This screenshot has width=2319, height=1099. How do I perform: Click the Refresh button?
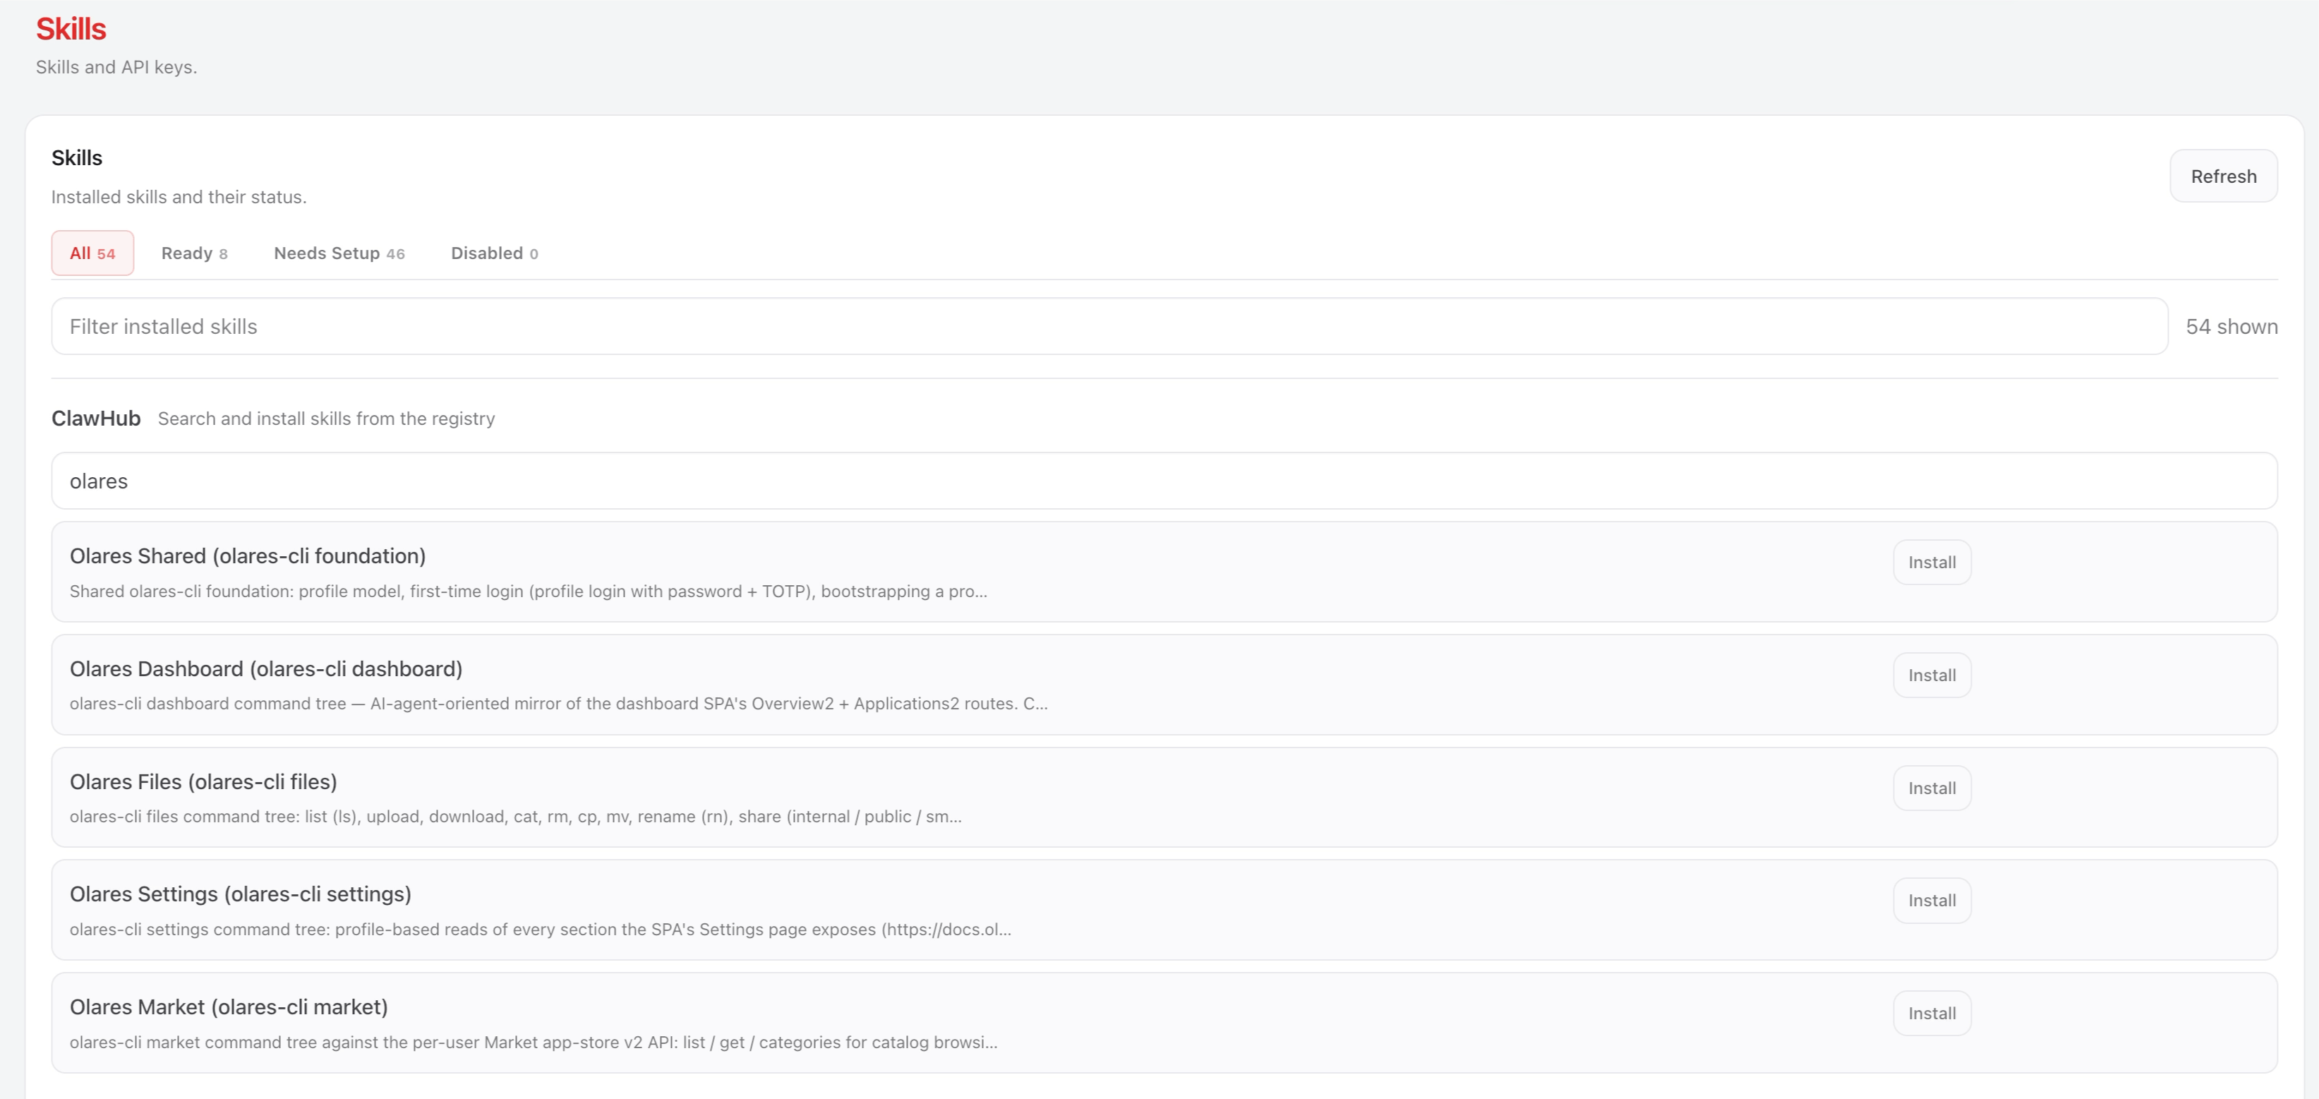pyautogui.click(x=2223, y=176)
